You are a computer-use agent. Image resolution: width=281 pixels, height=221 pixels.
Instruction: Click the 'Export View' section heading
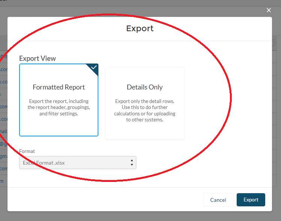[38, 59]
